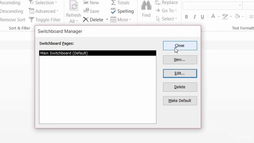Image resolution: width=254 pixels, height=143 pixels.
Task: Click the Delete record X icon
Action: 86,20
